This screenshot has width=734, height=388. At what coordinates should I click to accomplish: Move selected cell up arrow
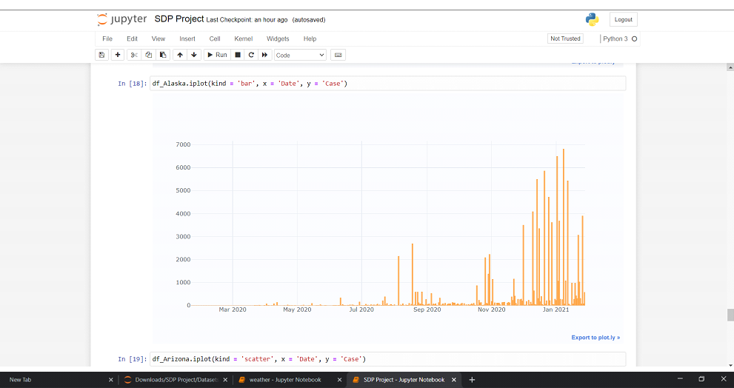180,55
